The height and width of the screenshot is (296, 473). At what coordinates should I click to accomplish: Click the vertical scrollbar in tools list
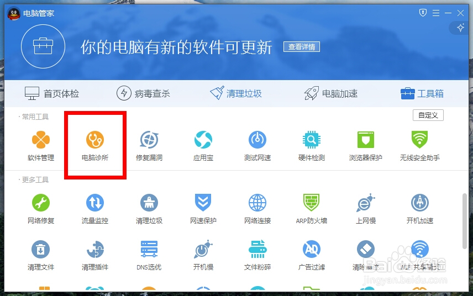pos(465,221)
